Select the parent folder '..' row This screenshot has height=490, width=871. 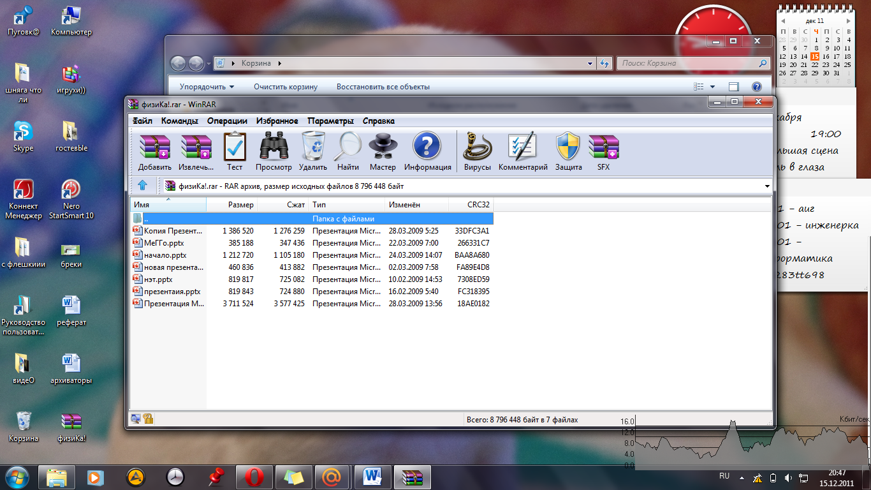[x=312, y=218]
